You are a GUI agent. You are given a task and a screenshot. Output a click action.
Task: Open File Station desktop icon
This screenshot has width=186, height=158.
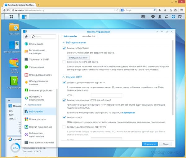click(14, 29)
